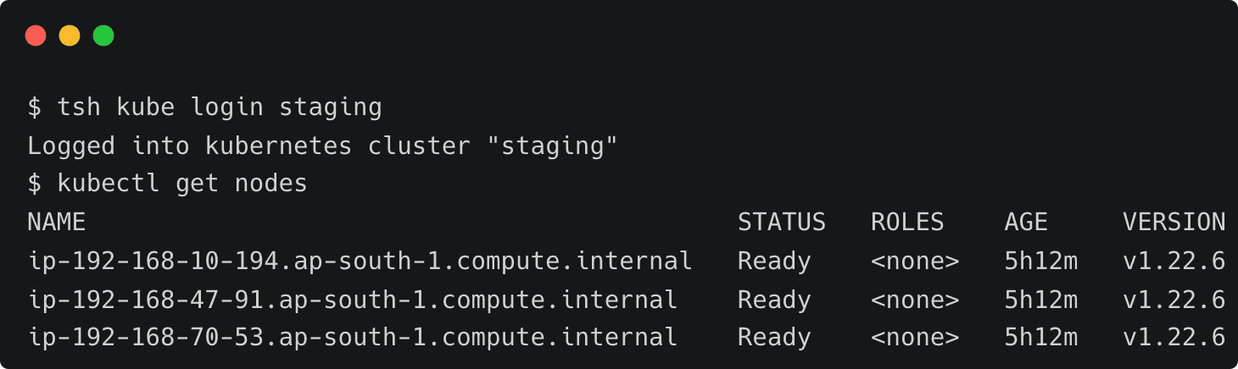1238x369 pixels.
Task: Click the red close window button
Action: (x=36, y=36)
